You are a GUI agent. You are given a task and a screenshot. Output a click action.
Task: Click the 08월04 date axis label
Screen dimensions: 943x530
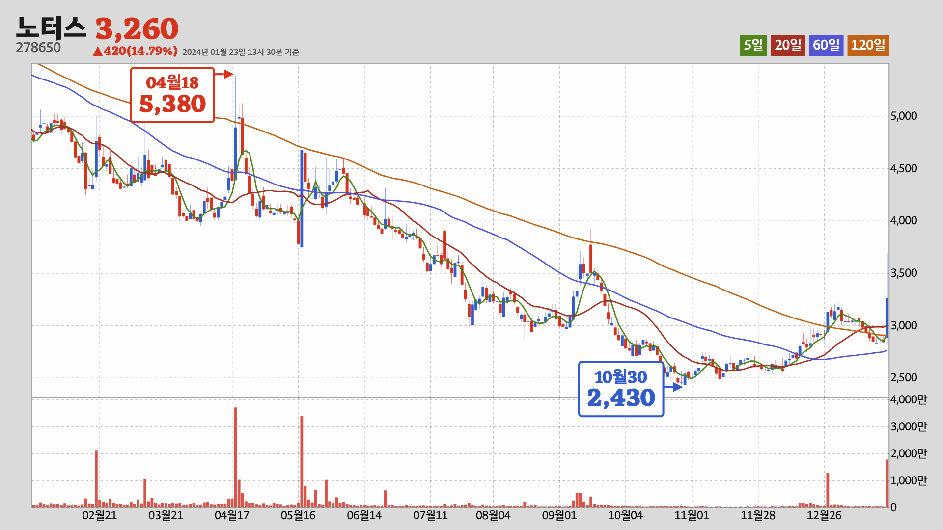coord(493,516)
